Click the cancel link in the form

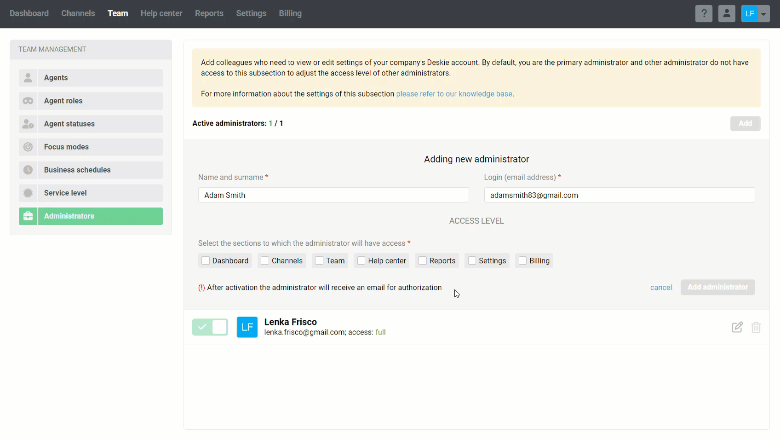pos(661,288)
